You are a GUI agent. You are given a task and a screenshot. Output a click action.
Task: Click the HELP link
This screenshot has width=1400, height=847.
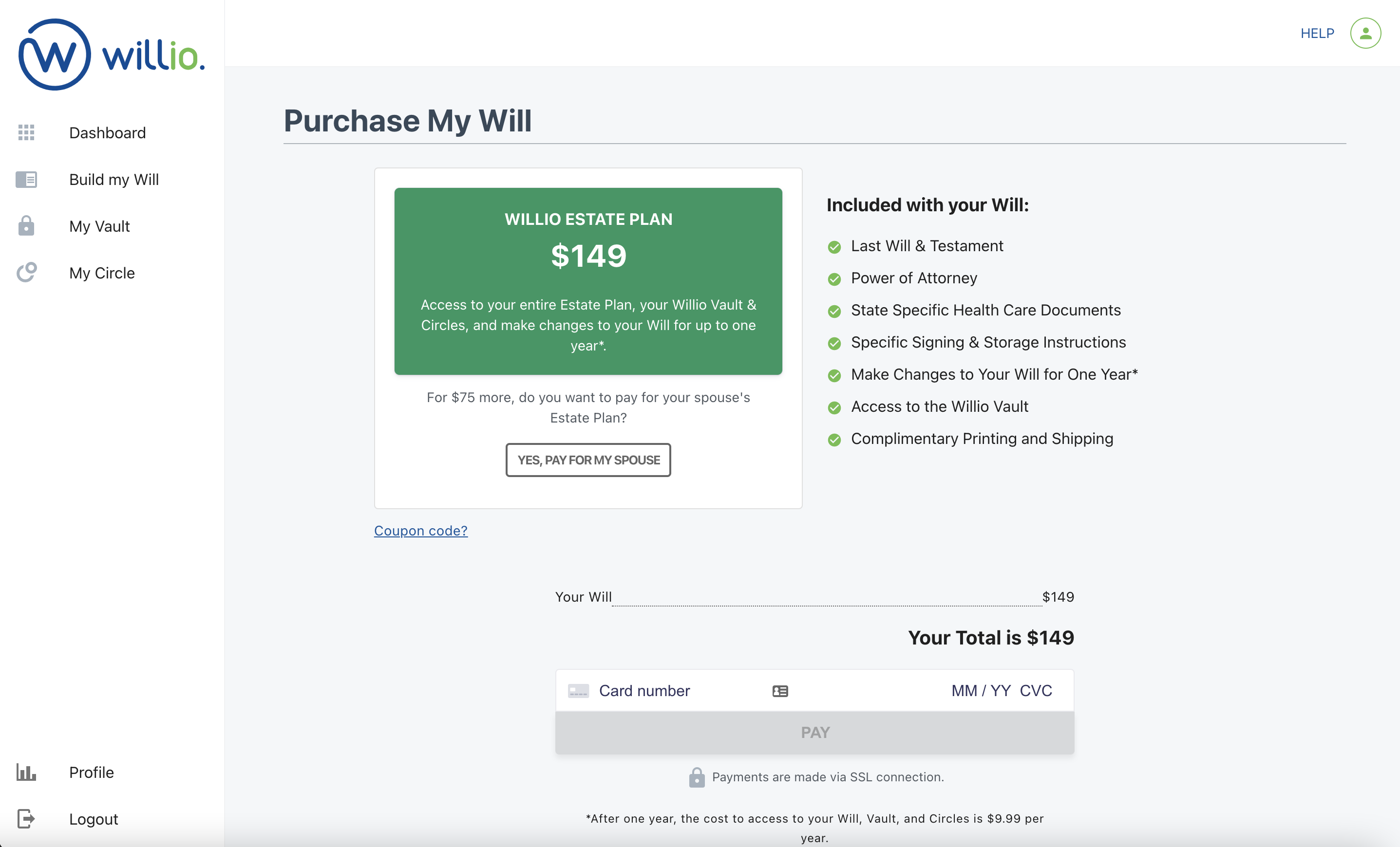[1317, 33]
